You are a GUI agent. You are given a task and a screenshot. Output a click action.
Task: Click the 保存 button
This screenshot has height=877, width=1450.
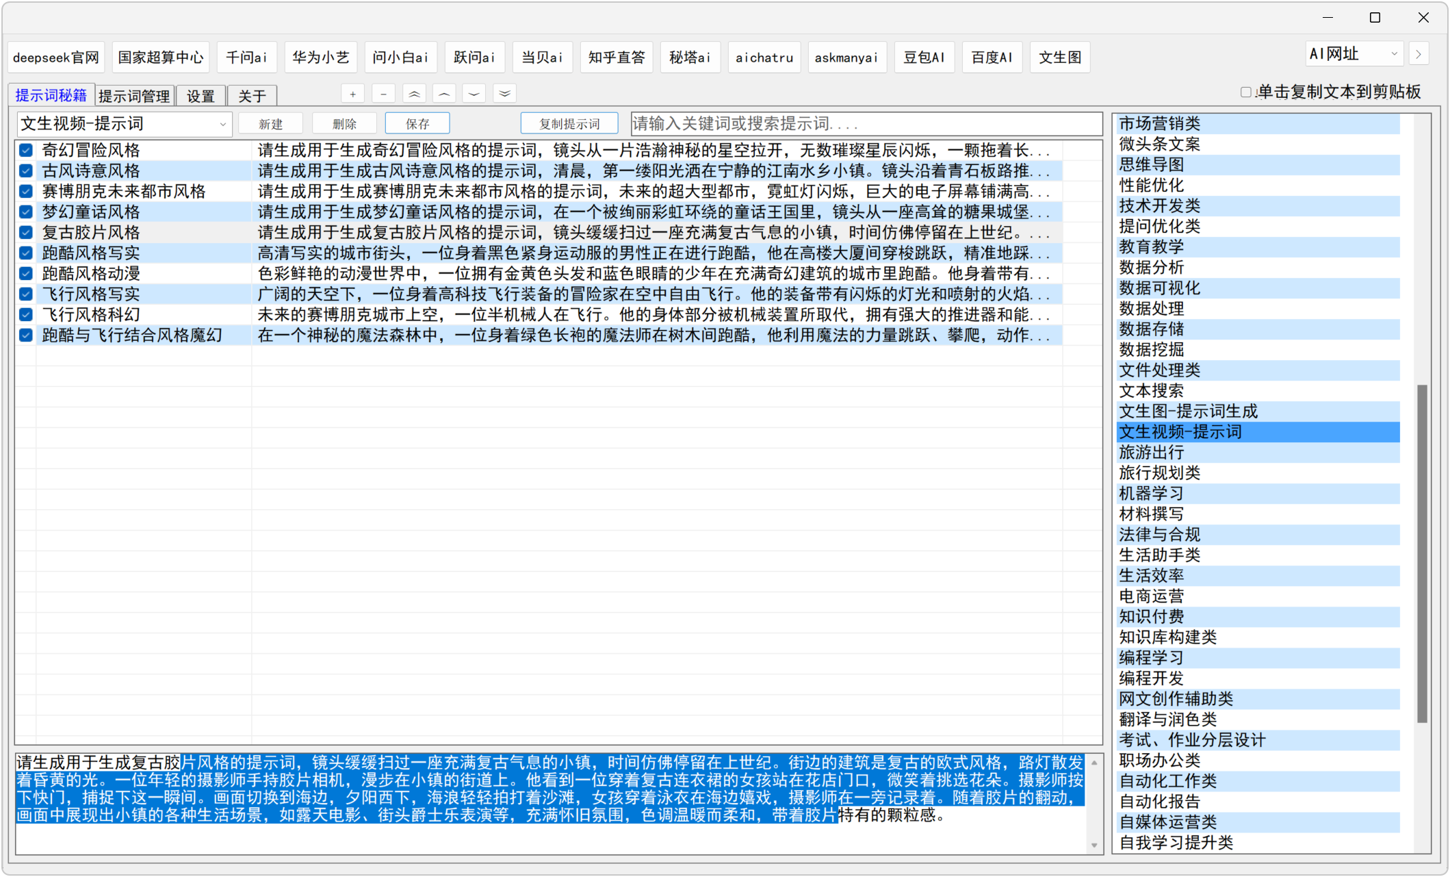[x=417, y=124]
